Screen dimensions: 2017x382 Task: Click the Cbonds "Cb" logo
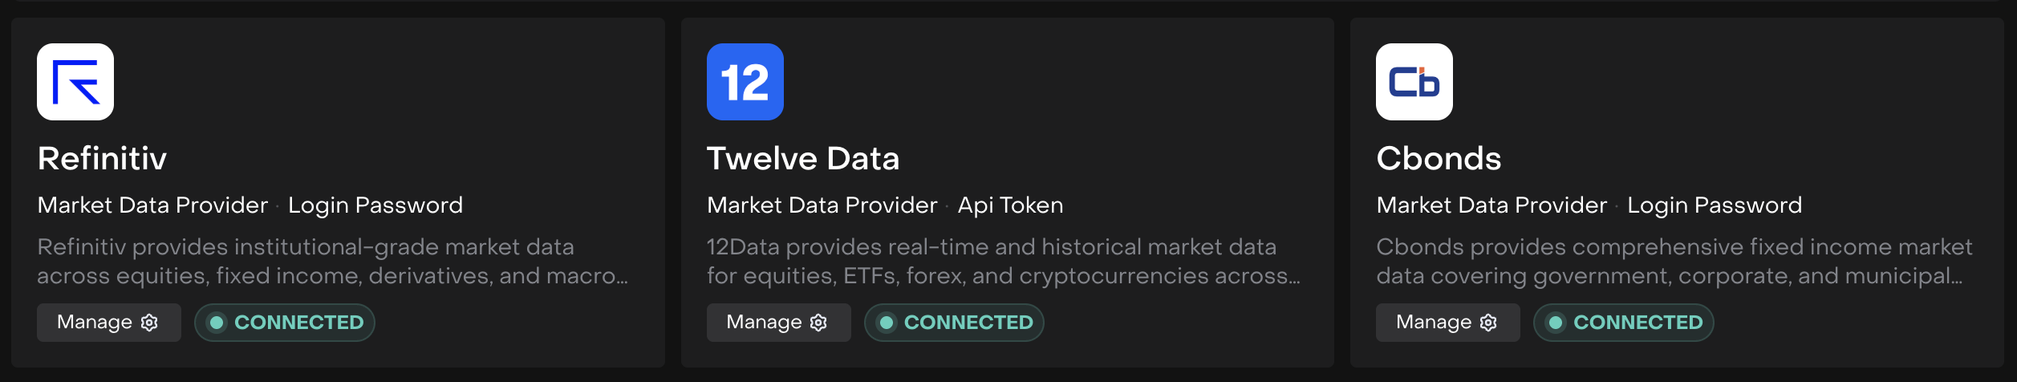pyautogui.click(x=1414, y=82)
